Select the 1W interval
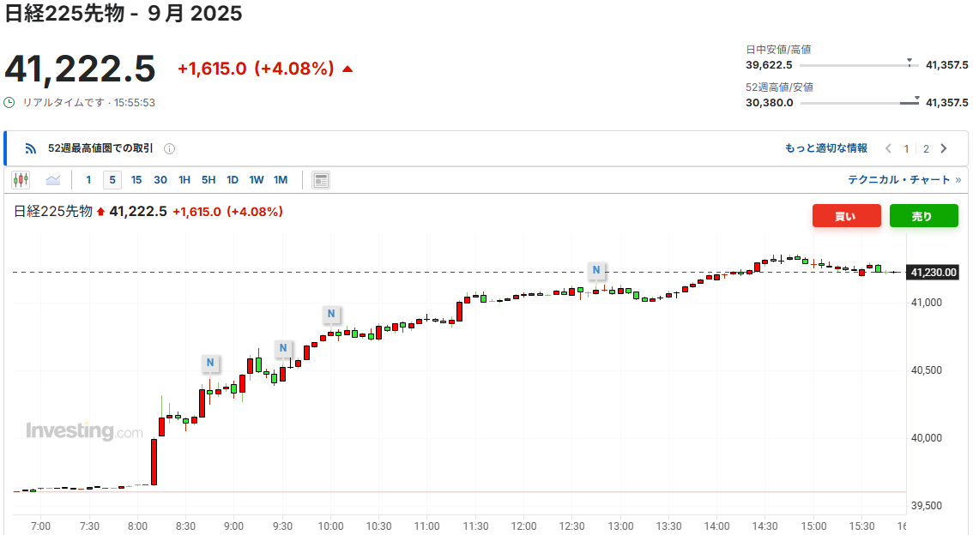This screenshot has height=535, width=973. tap(257, 180)
